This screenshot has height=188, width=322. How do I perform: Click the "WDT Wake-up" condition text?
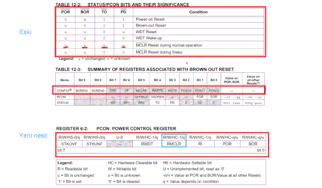point(149,38)
